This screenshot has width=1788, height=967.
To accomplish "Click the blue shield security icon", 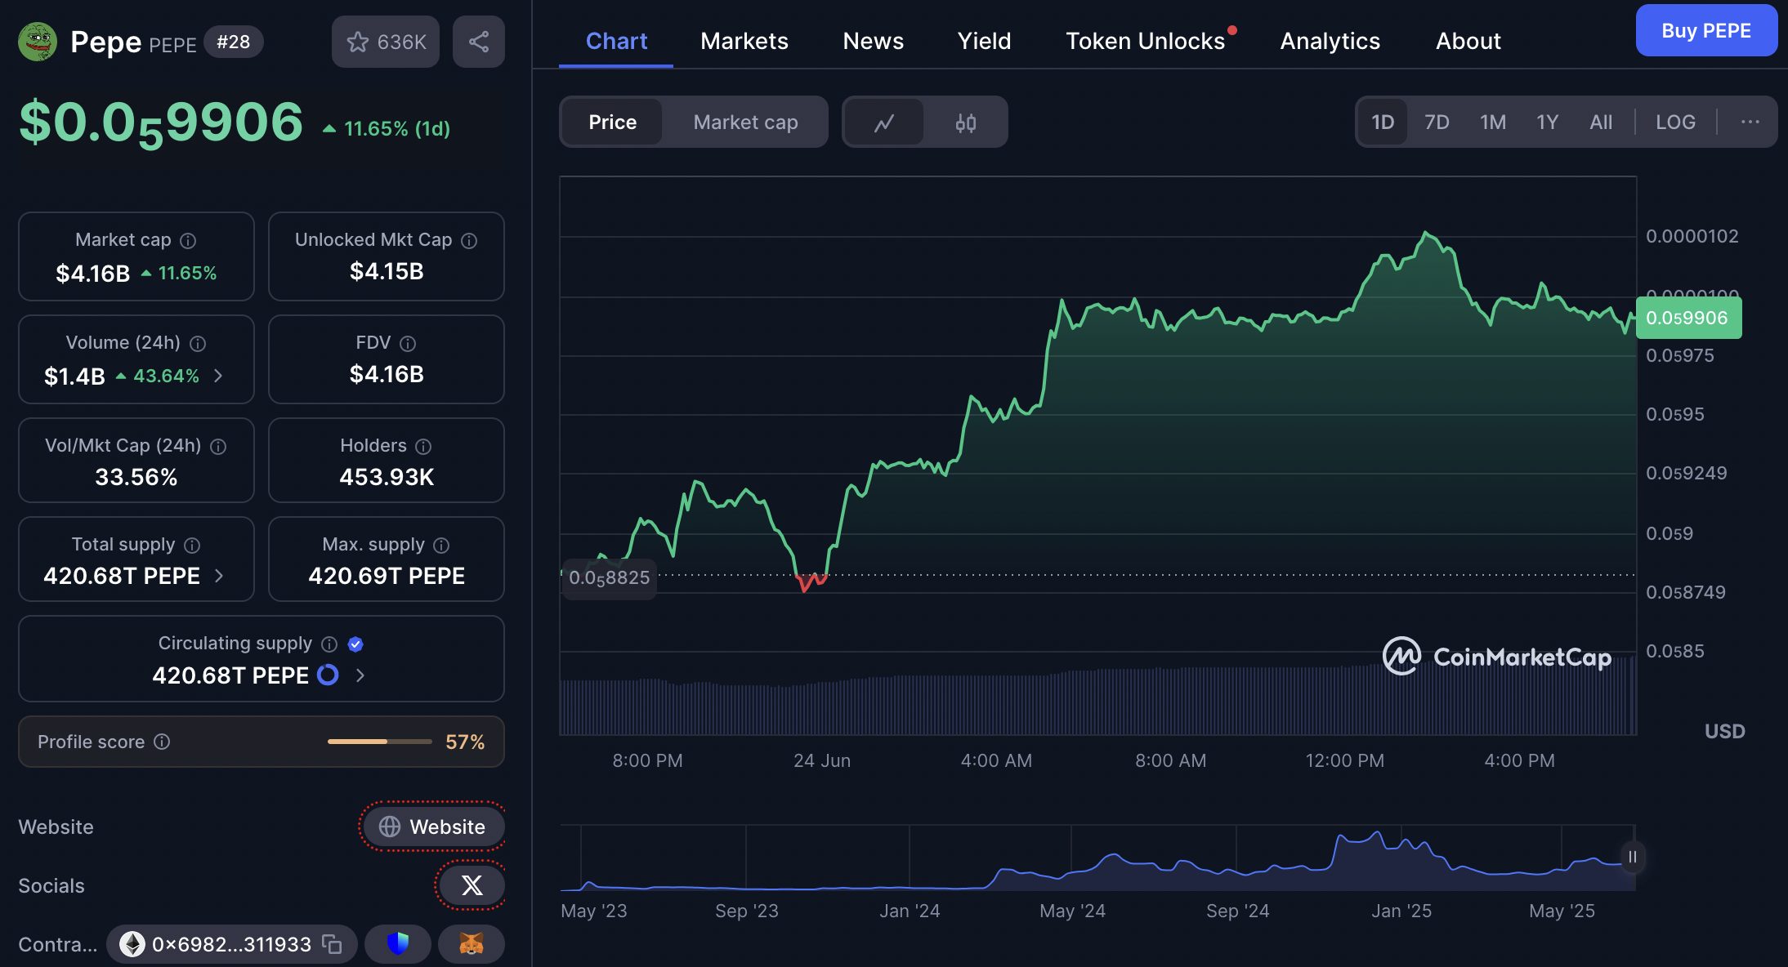I will click(x=398, y=944).
